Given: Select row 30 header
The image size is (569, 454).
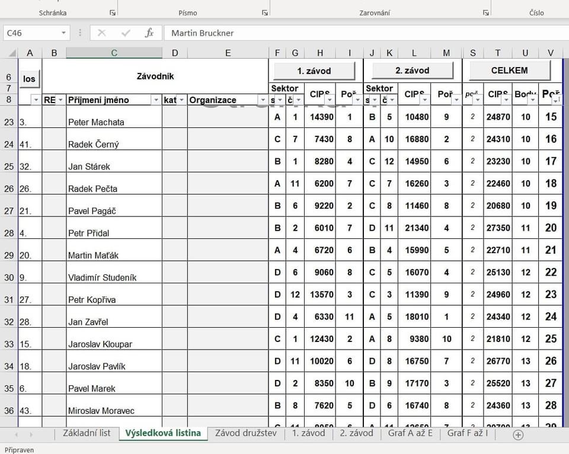Looking at the screenshot, I should tap(9, 272).
